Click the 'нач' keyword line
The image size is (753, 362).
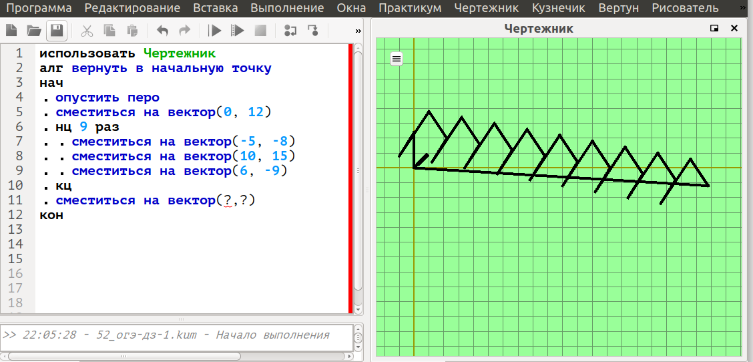[x=51, y=83]
